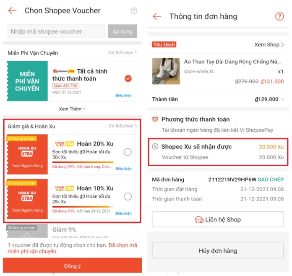Click the Hoàn 20% Xu usage progress bar
The width and height of the screenshot is (292, 276).
coord(83,162)
